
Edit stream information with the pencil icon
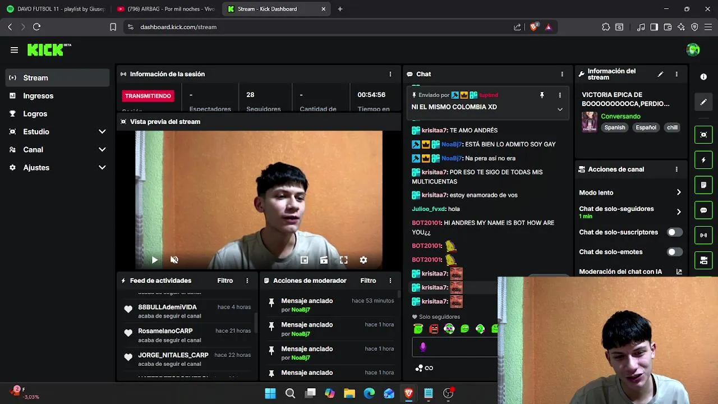coord(660,74)
